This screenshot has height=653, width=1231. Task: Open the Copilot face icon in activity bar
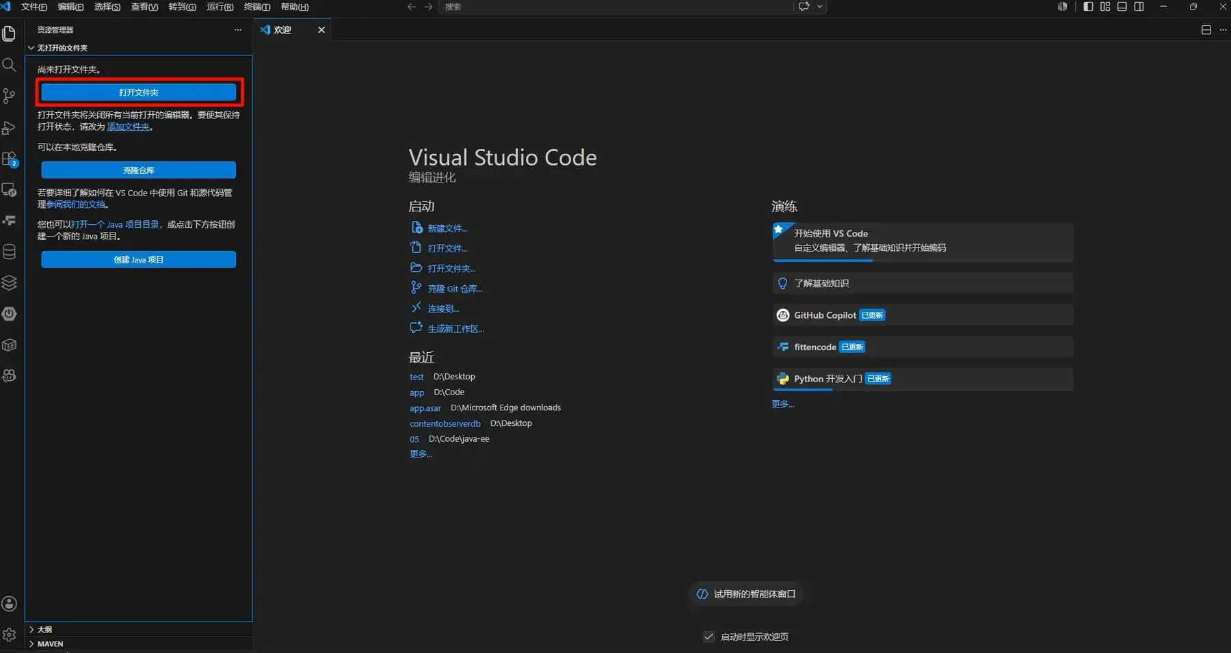[x=10, y=376]
